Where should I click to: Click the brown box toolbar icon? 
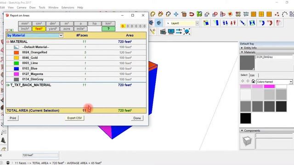tap(184, 14)
